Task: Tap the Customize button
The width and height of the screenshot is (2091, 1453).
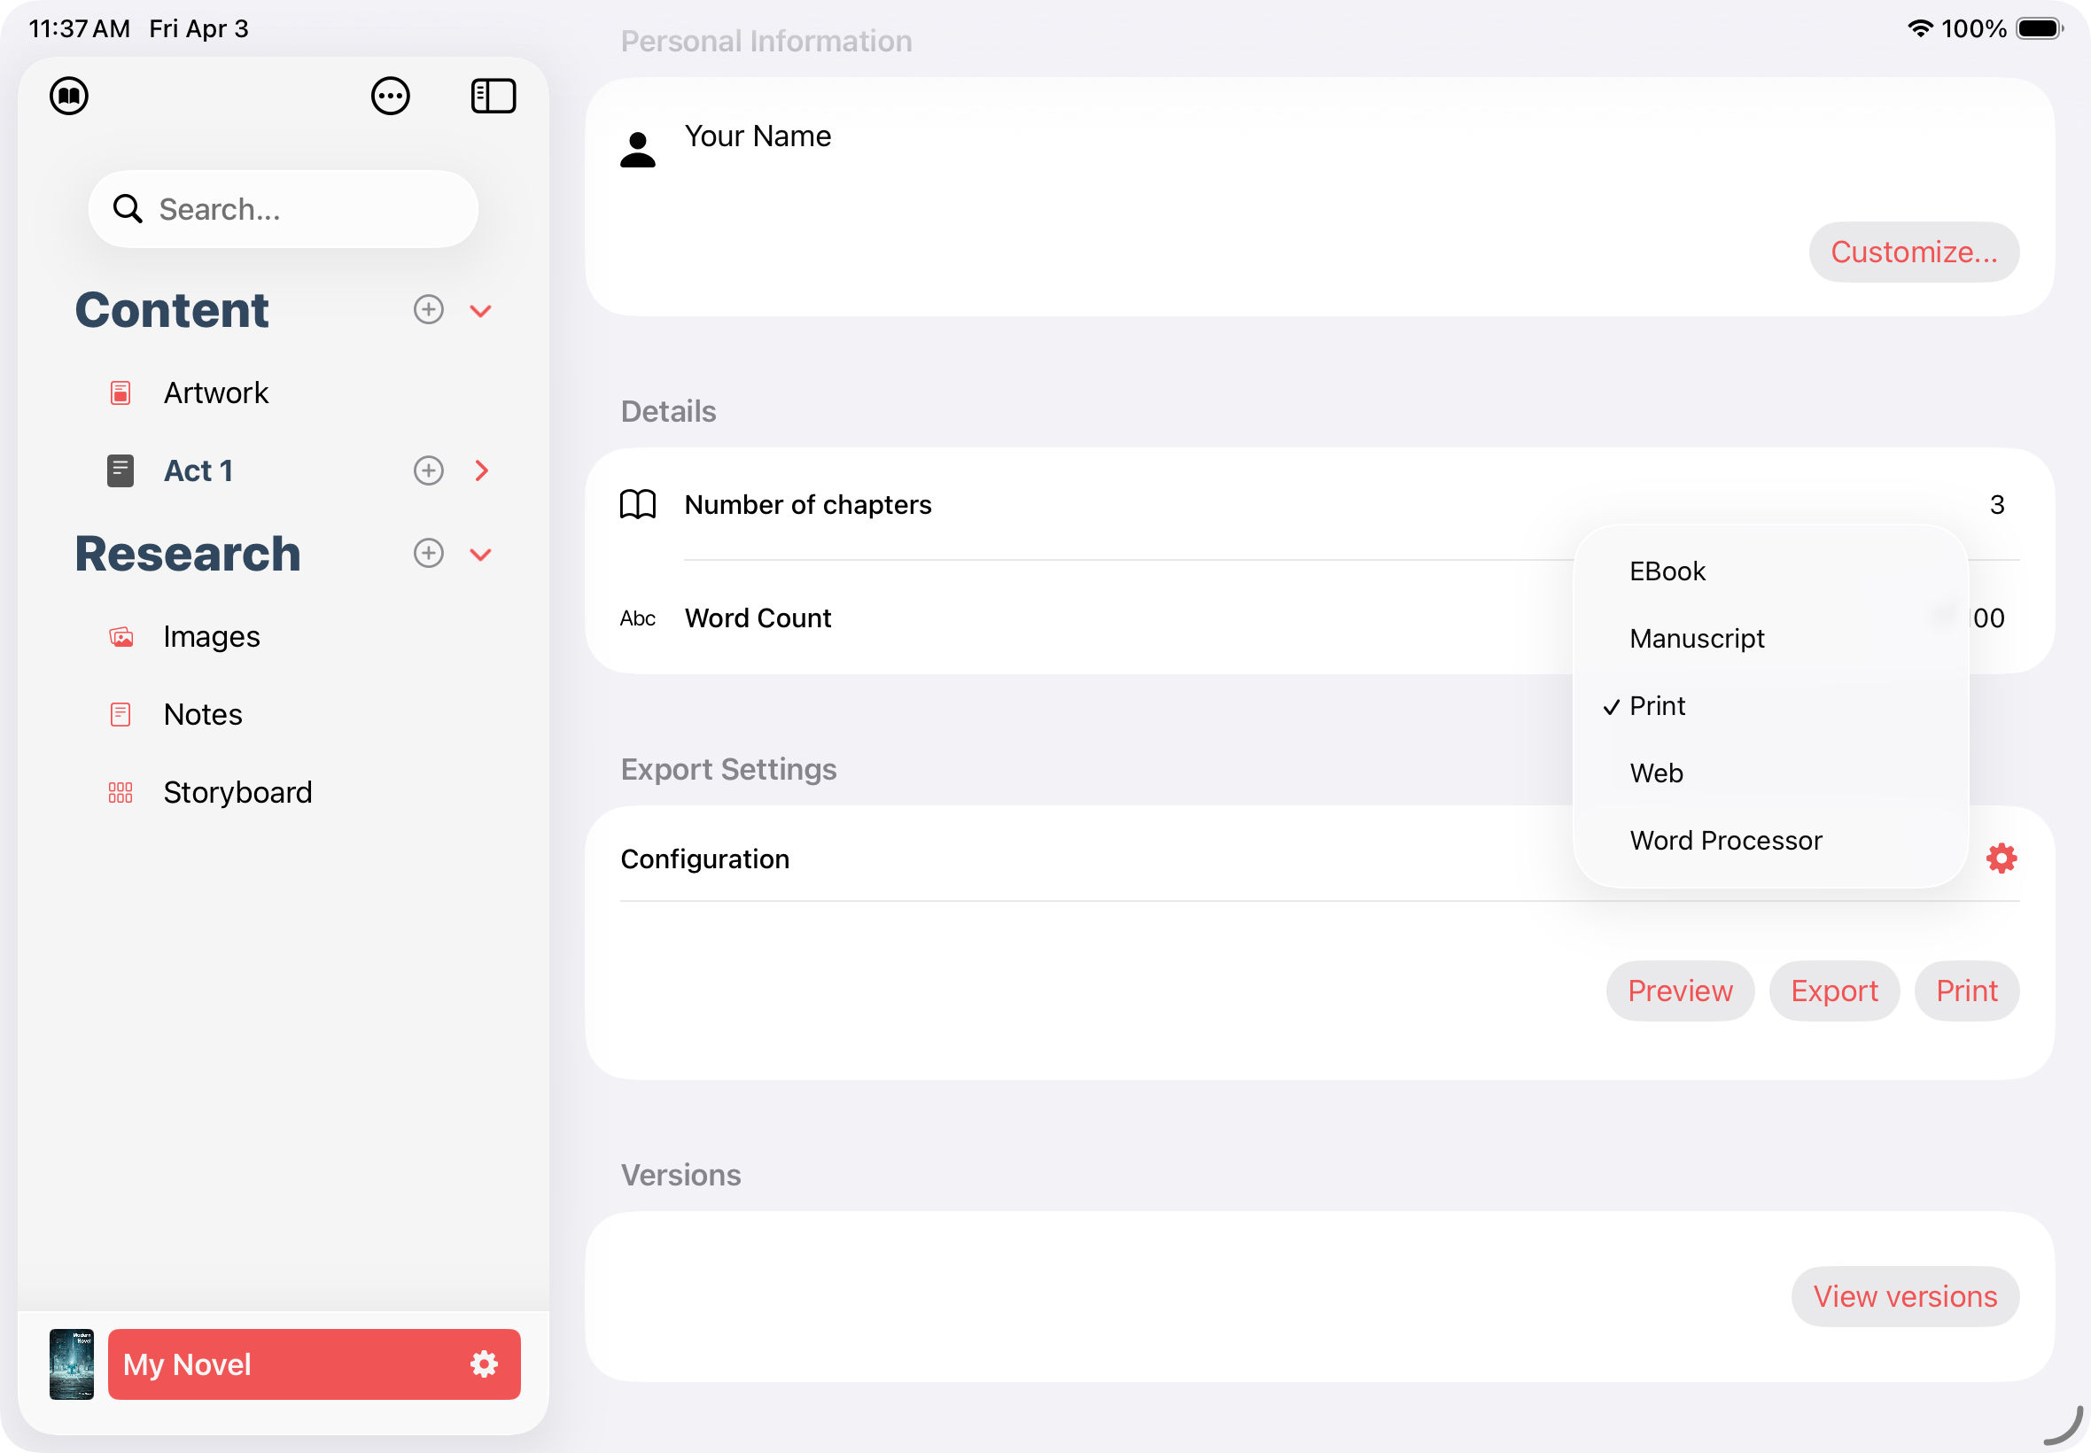Action: click(1913, 253)
